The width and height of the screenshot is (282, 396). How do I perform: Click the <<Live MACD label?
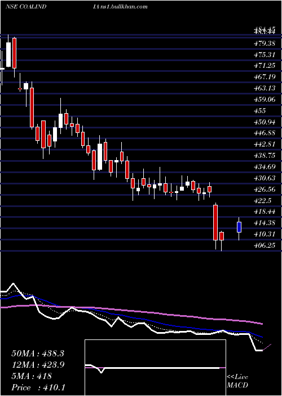tap(237, 381)
